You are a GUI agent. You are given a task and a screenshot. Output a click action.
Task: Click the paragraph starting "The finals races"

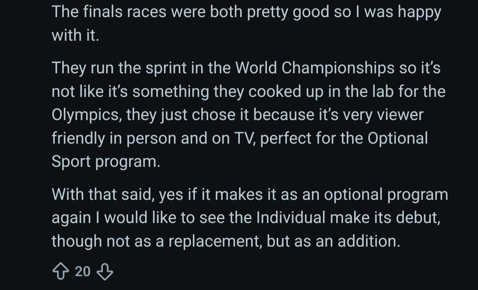click(246, 24)
